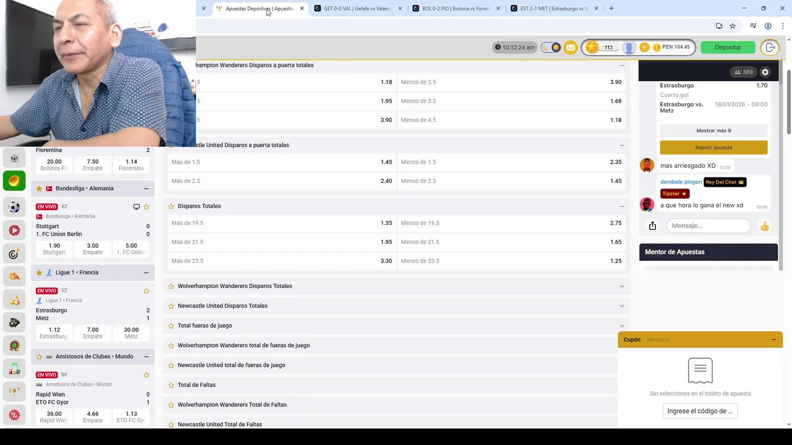Toggle favorite star for Bundesliga Alemania league

pos(39,189)
